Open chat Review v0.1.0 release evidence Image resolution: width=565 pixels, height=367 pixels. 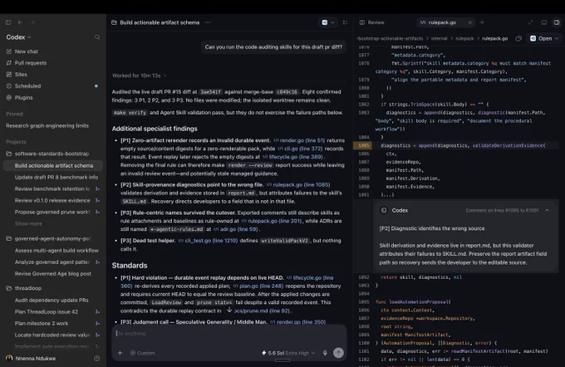(53, 200)
